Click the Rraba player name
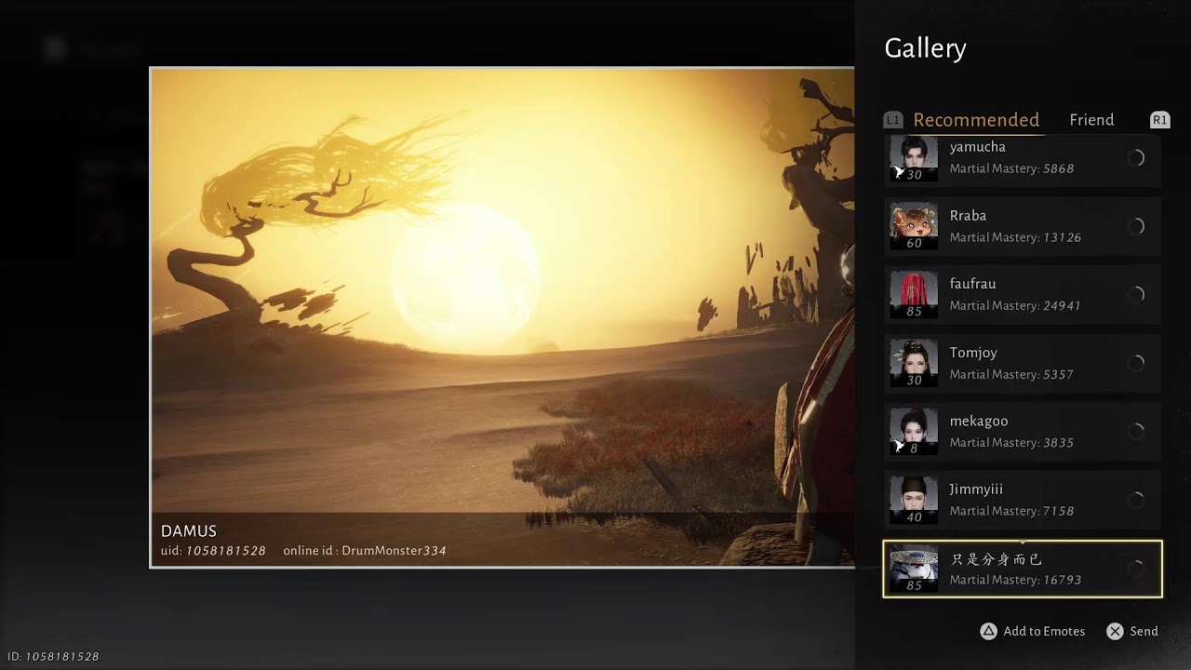 [x=968, y=215]
